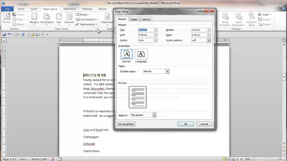
Task: Click the 93% zoom level
Action: click(248, 159)
